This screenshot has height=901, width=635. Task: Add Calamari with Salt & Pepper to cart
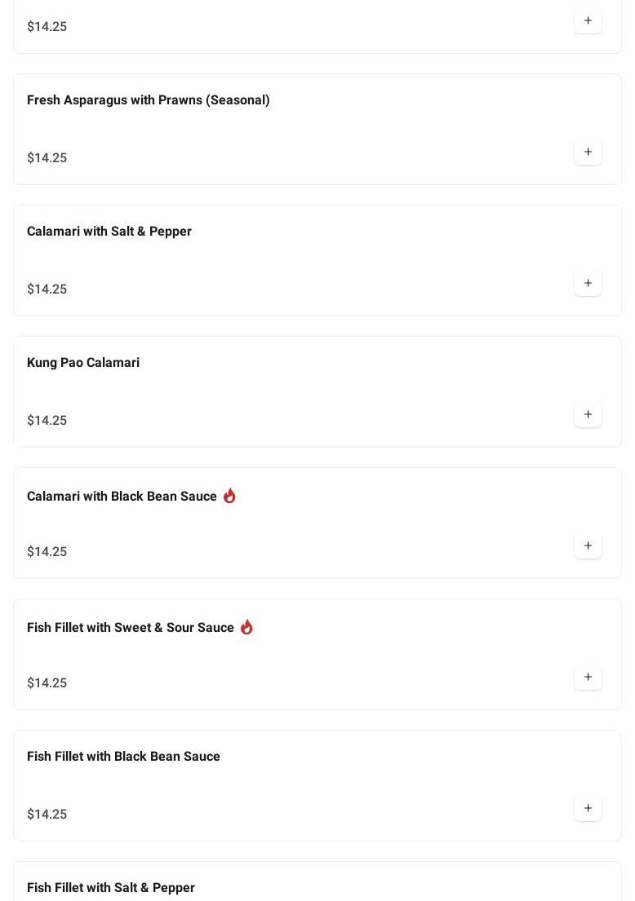[x=588, y=283]
